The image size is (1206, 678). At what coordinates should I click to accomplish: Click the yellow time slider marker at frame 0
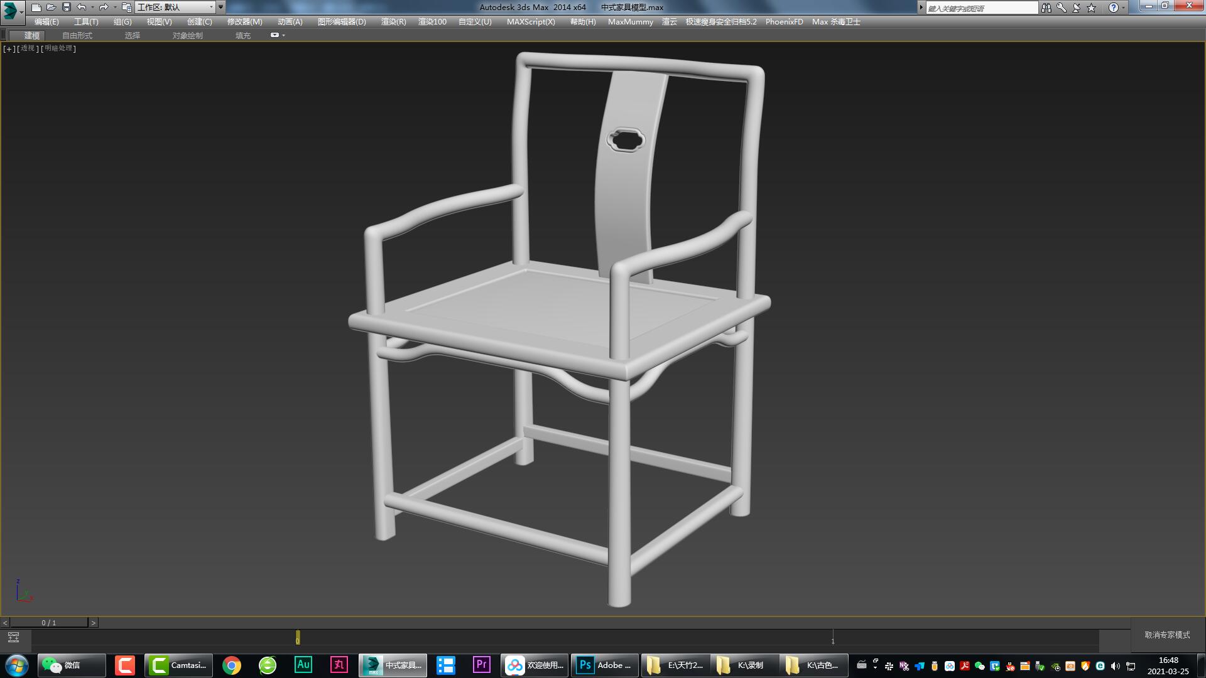pyautogui.click(x=298, y=637)
